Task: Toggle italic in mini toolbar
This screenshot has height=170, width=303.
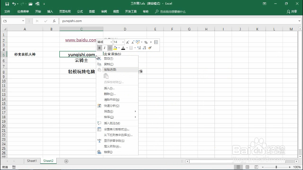Action: point(105,48)
